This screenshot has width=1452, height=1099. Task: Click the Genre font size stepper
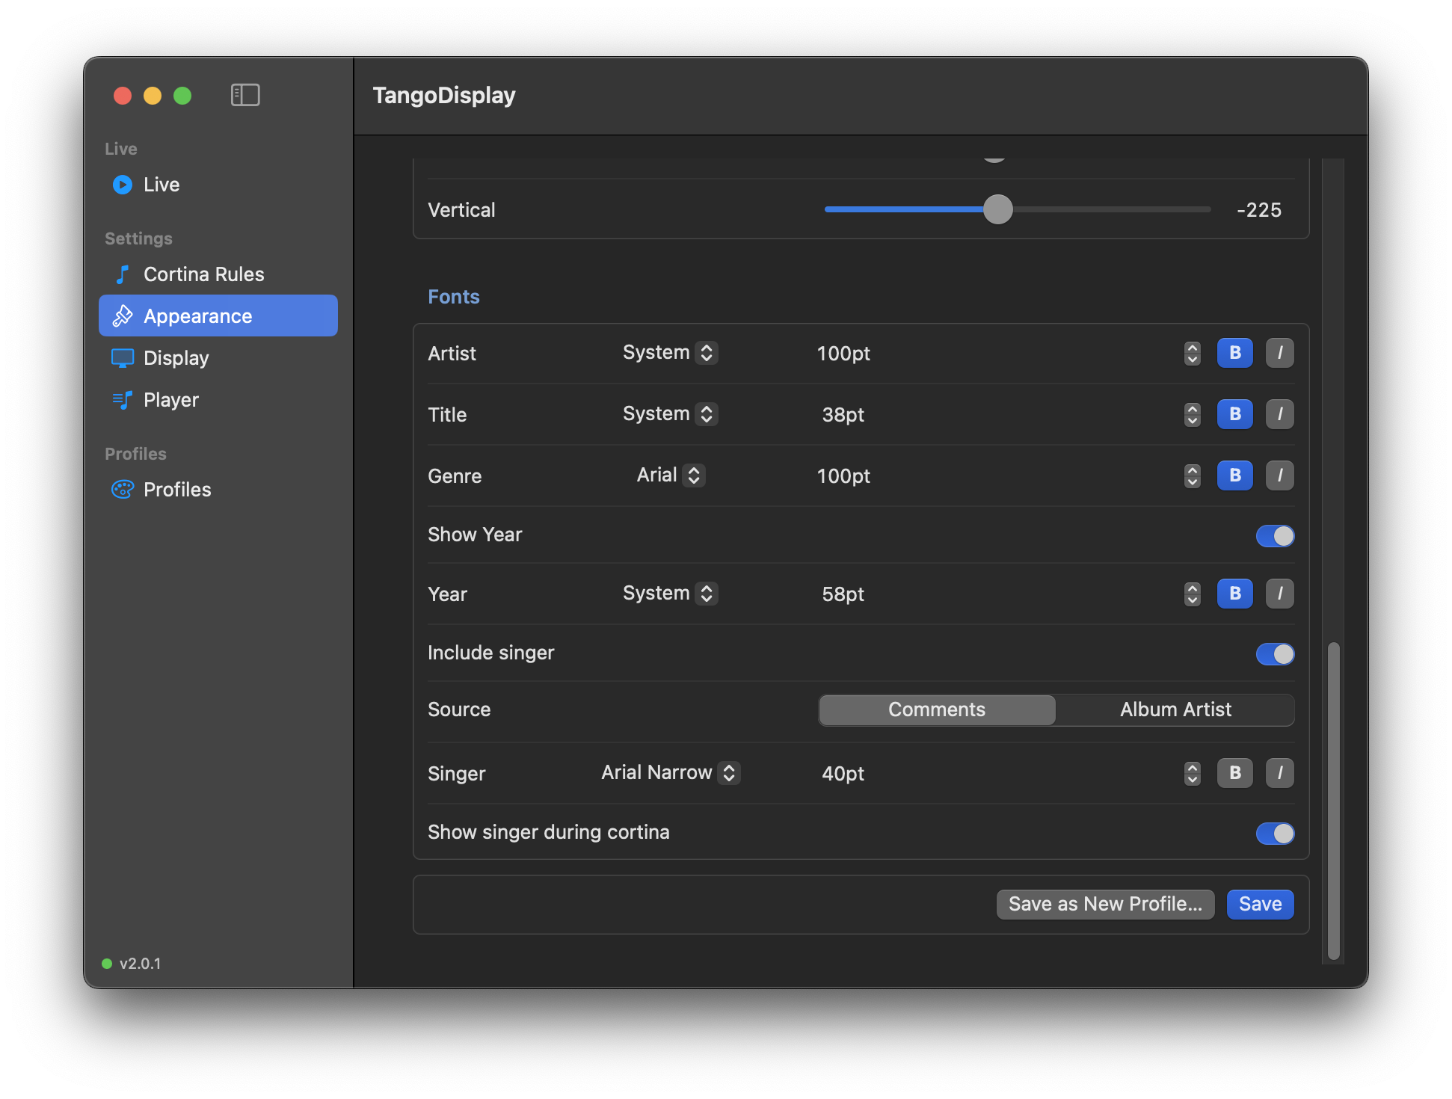click(x=1193, y=475)
